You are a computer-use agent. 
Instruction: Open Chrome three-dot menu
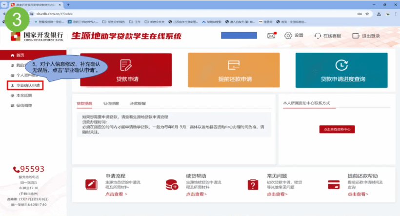coord(396,14)
